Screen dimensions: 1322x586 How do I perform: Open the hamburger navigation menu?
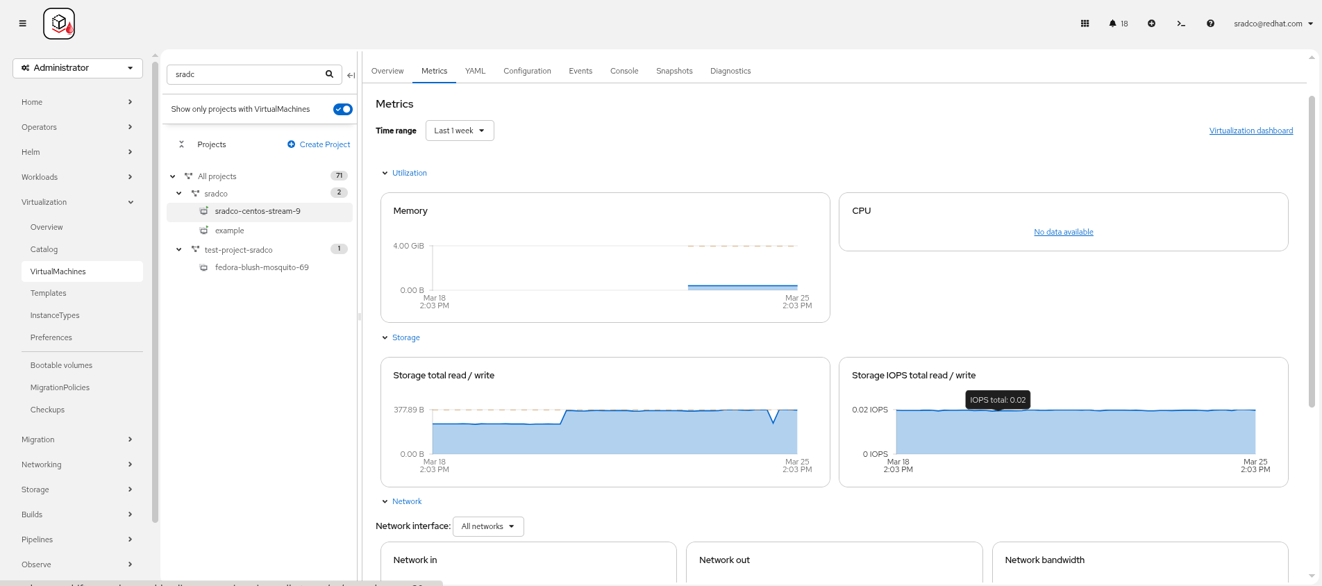(22, 24)
